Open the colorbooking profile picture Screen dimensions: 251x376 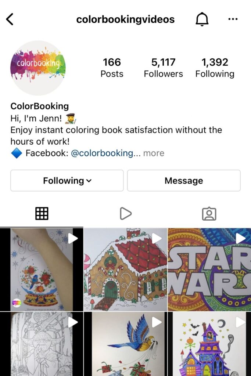[38, 68]
